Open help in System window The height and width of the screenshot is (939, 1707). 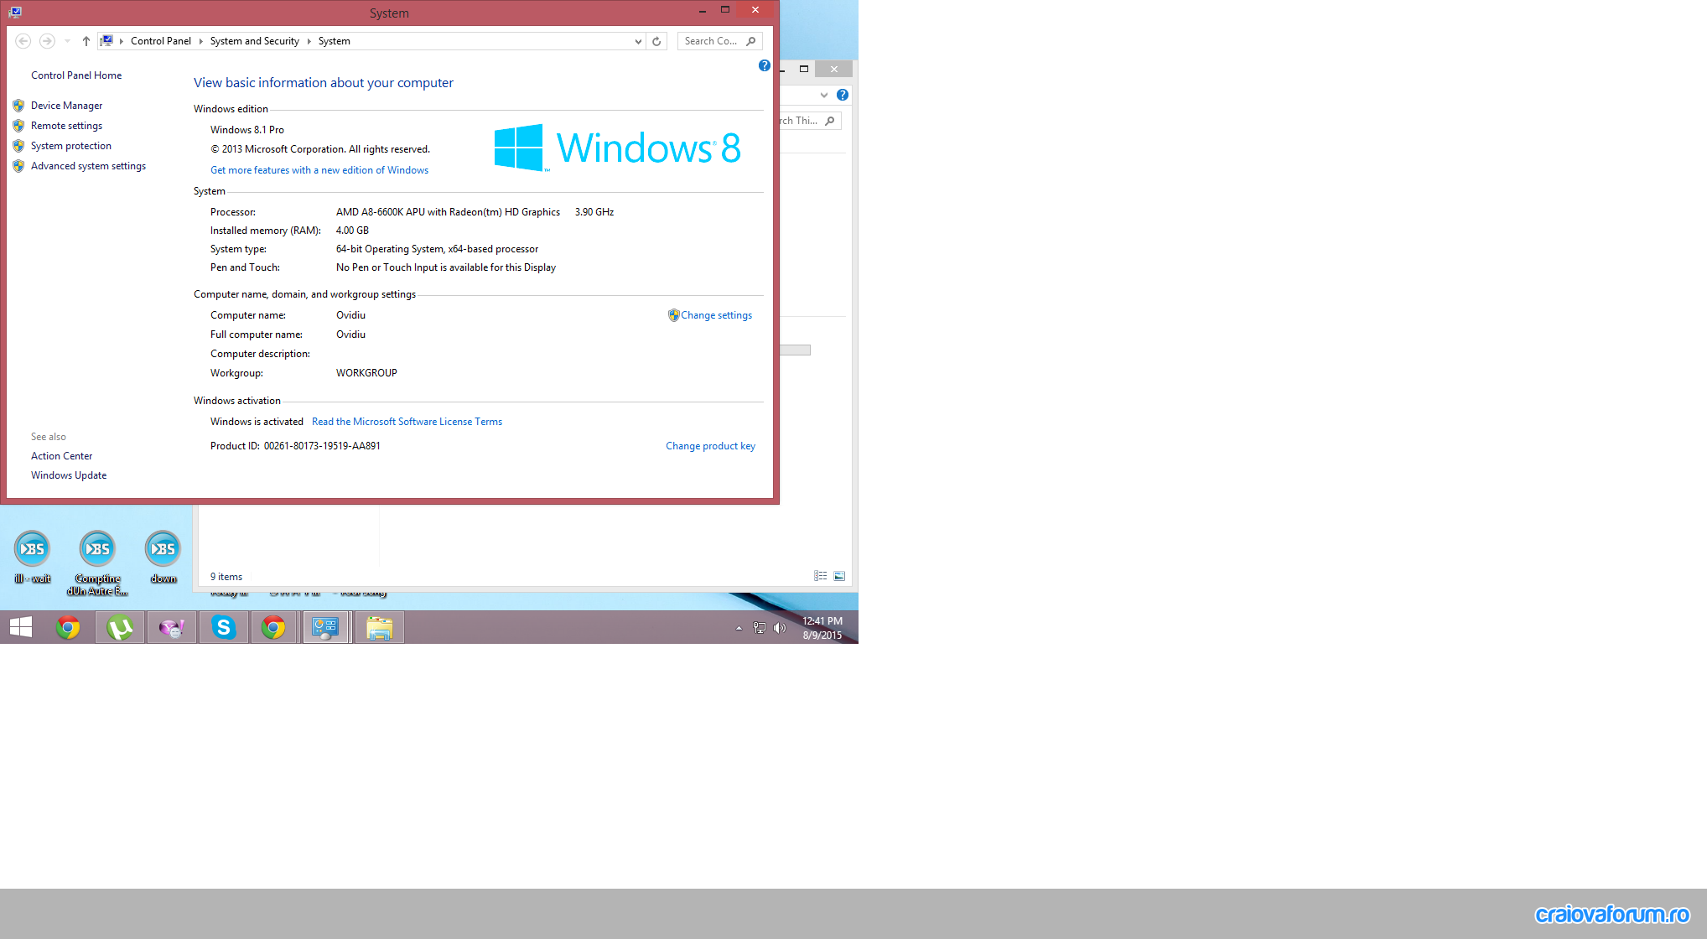(x=764, y=65)
